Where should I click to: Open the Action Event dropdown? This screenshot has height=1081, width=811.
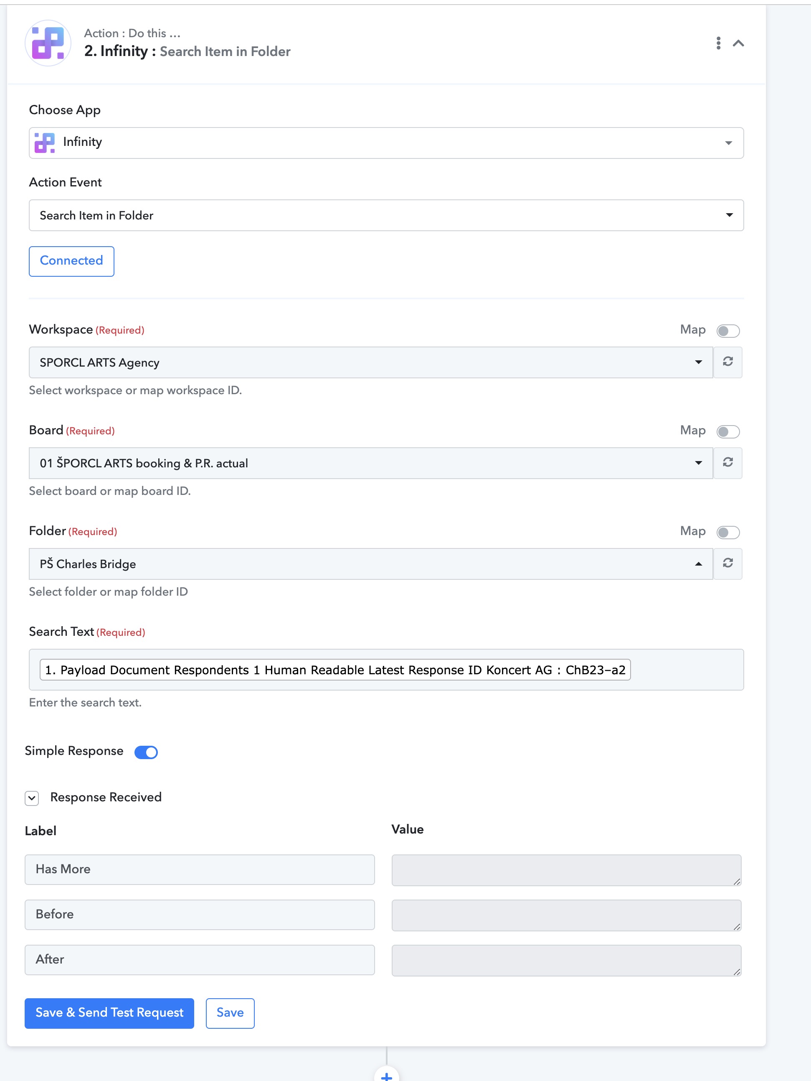(x=386, y=215)
